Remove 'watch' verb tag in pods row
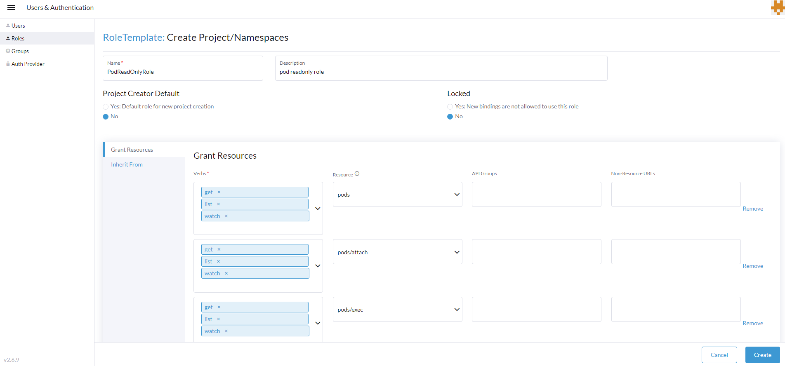785x366 pixels. click(x=226, y=216)
